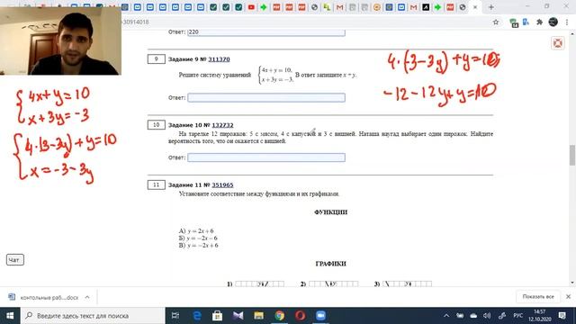Open Task View on the taskbar

click(x=175, y=316)
